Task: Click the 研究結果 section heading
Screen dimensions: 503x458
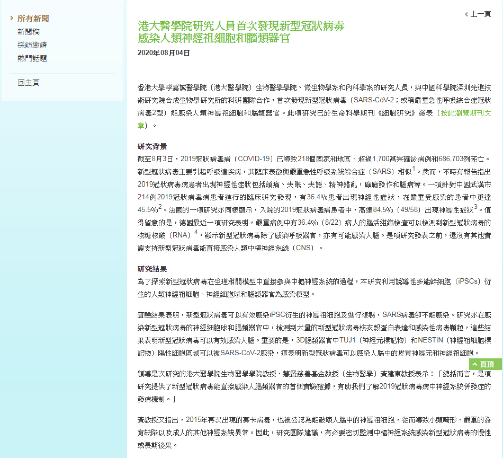Action: pyautogui.click(x=152, y=269)
